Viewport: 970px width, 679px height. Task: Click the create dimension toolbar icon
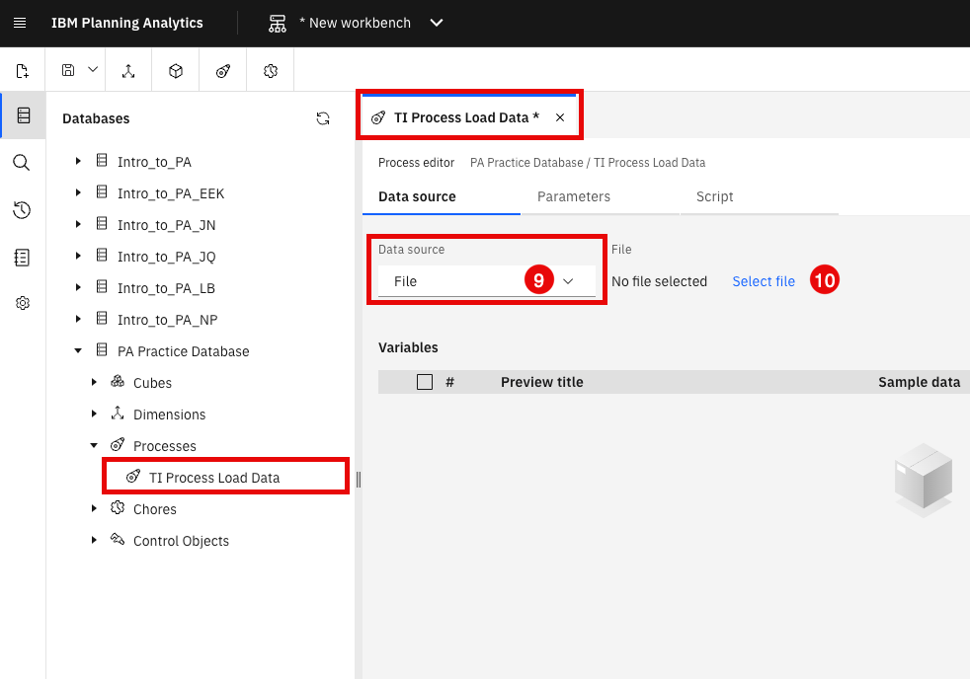[x=128, y=71]
